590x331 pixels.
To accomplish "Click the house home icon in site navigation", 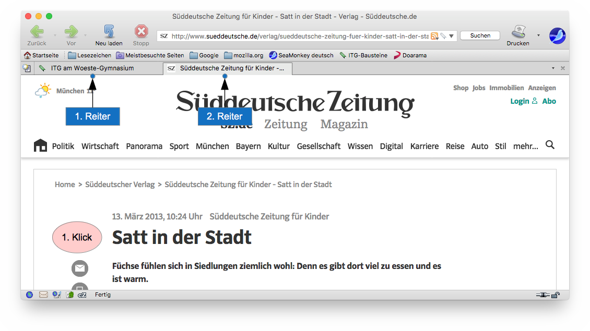I will pos(40,145).
